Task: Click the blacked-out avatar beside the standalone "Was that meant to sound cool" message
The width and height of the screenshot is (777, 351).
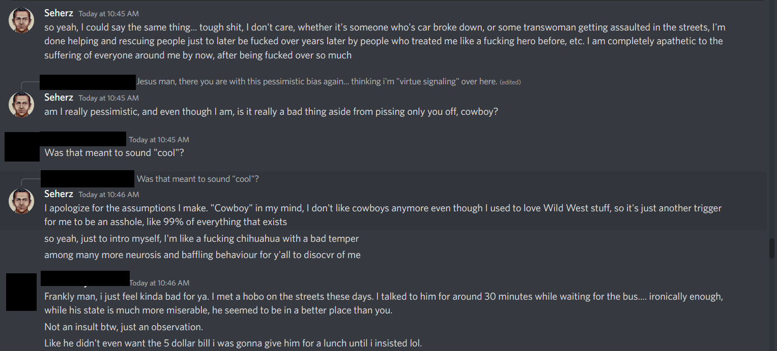Action: [x=22, y=146]
